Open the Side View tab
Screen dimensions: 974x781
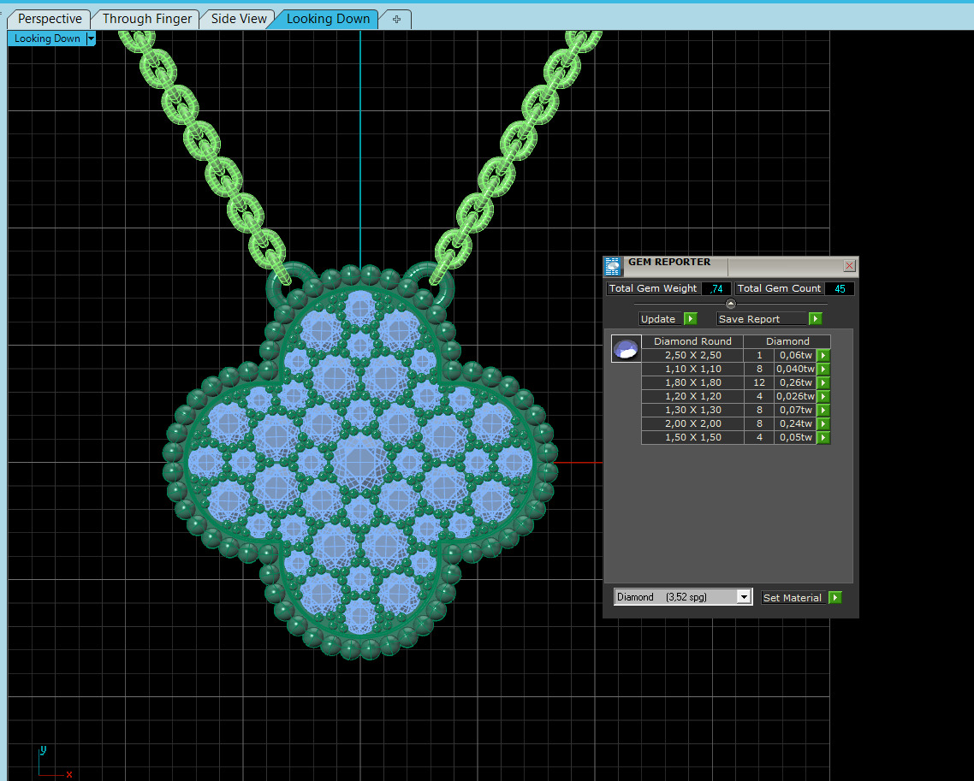click(x=239, y=19)
